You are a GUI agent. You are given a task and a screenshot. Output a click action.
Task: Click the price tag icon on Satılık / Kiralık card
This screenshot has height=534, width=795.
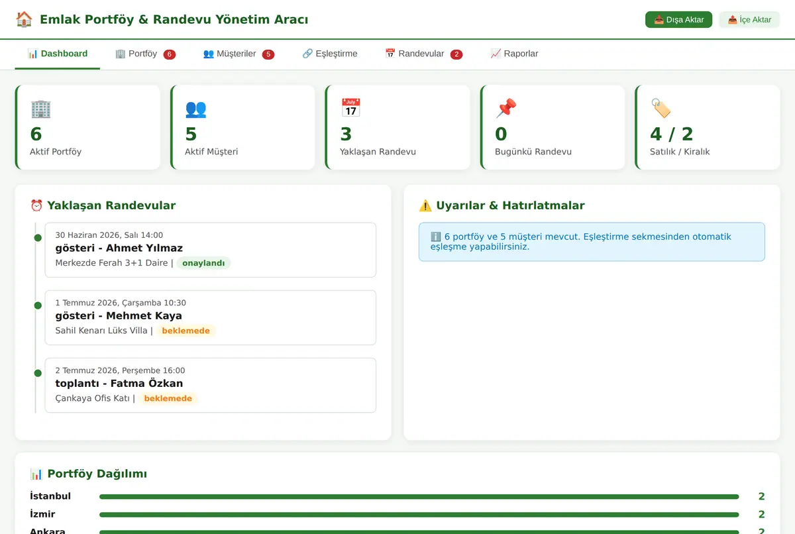[x=661, y=109]
